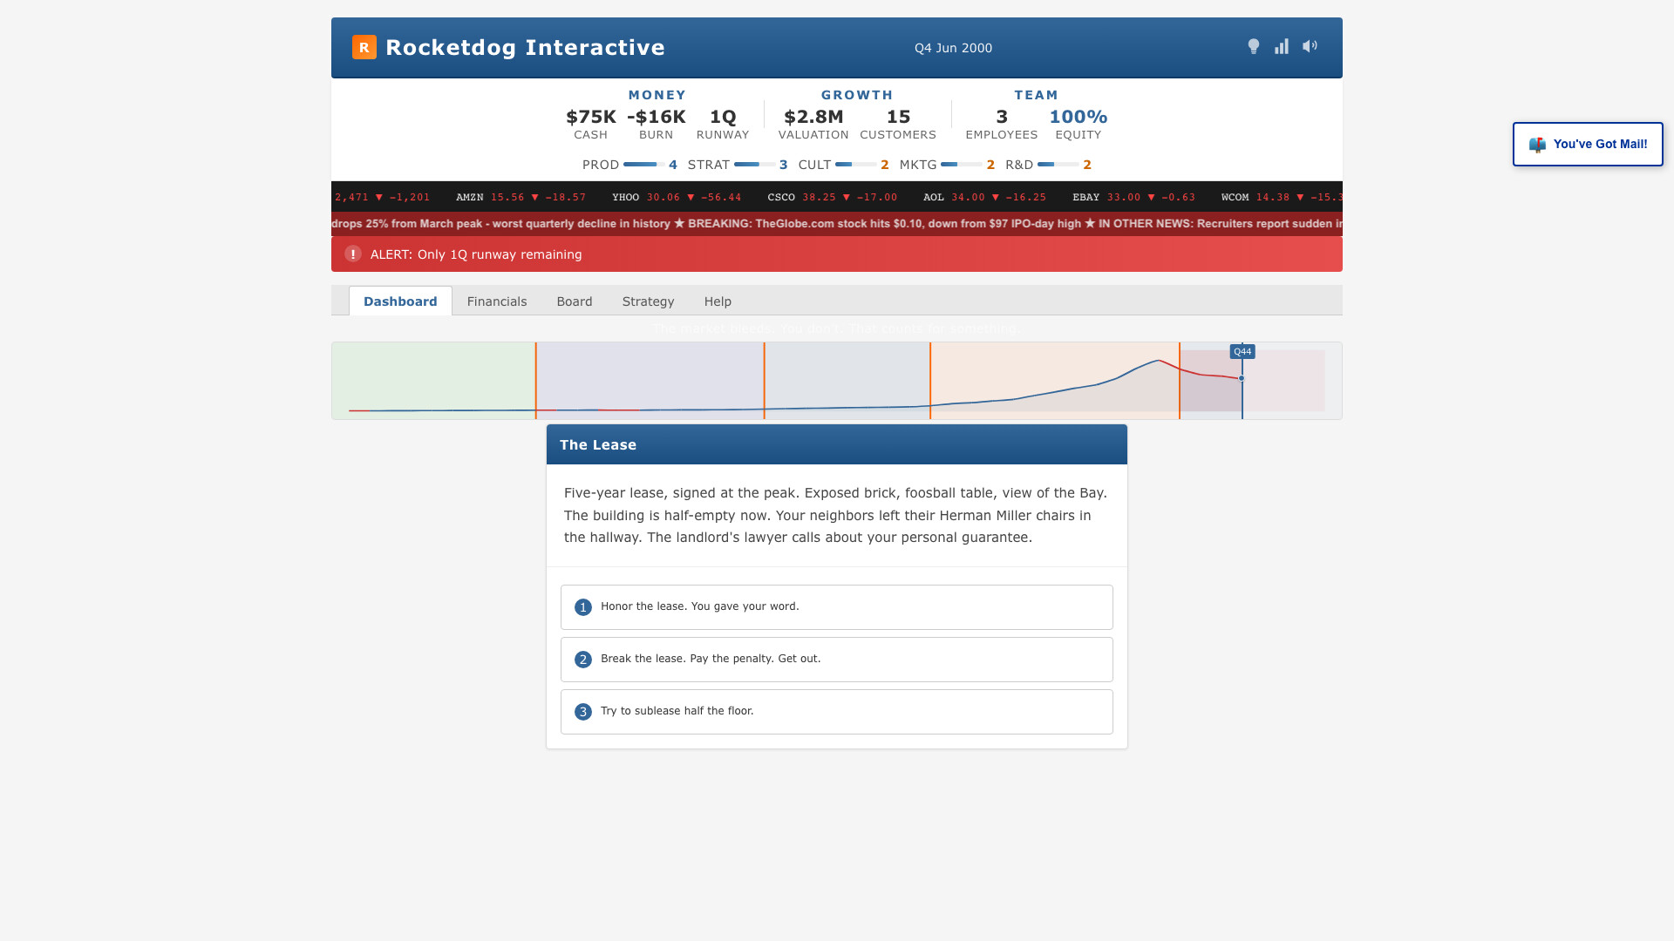Open the Help tab
Screen dimensions: 1674x941
[717, 301]
